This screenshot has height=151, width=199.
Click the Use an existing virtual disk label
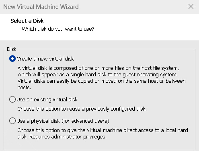tap(47, 100)
